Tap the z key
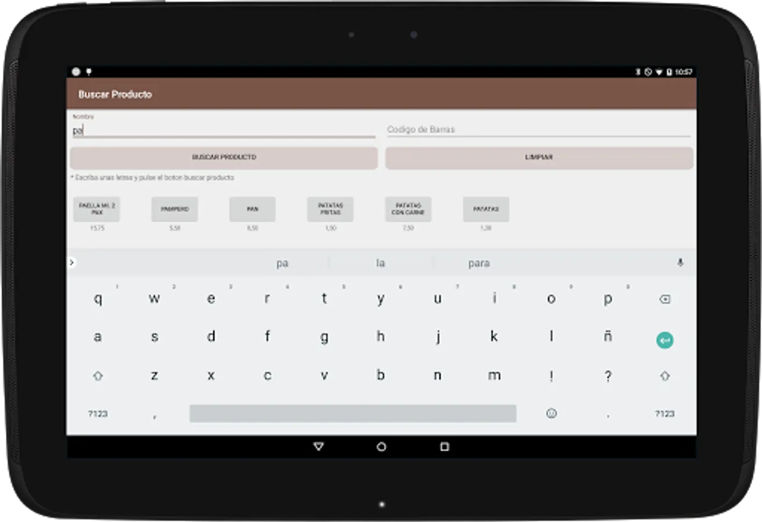762x522 pixels. tap(154, 376)
